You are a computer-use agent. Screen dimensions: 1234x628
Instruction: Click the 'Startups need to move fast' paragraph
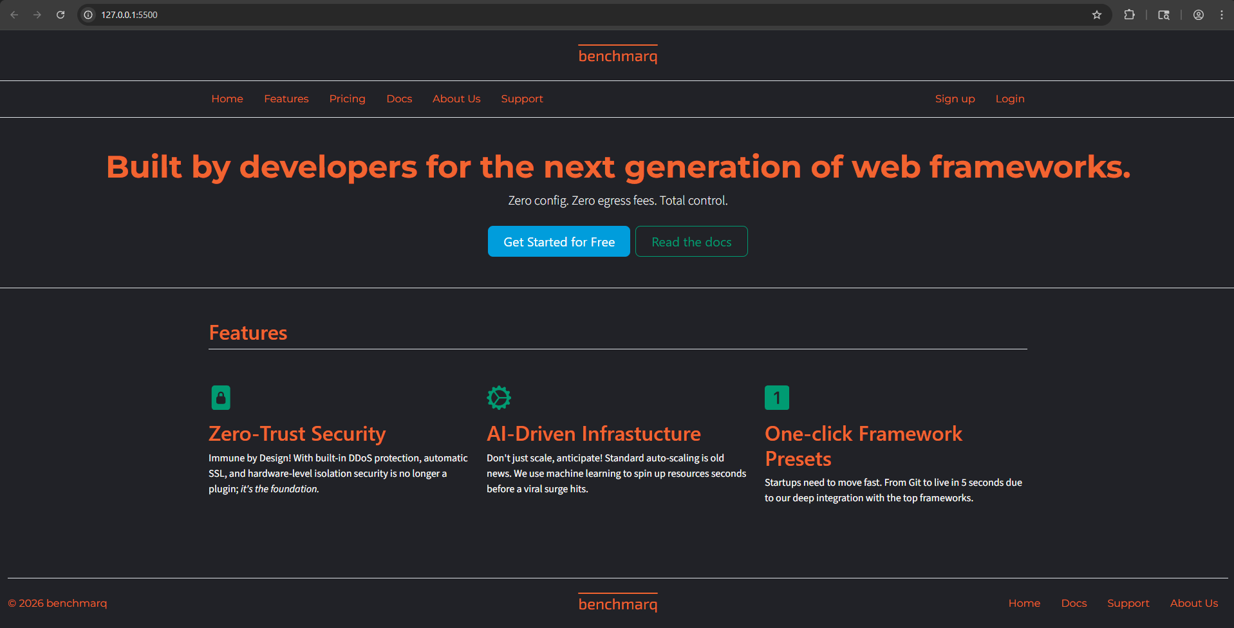(x=893, y=490)
